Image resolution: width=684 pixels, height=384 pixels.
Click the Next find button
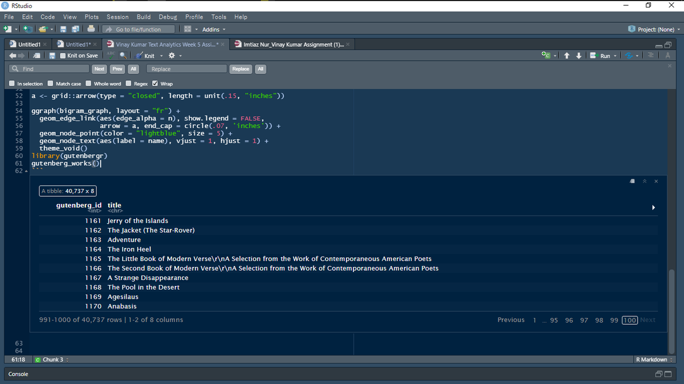[99, 69]
